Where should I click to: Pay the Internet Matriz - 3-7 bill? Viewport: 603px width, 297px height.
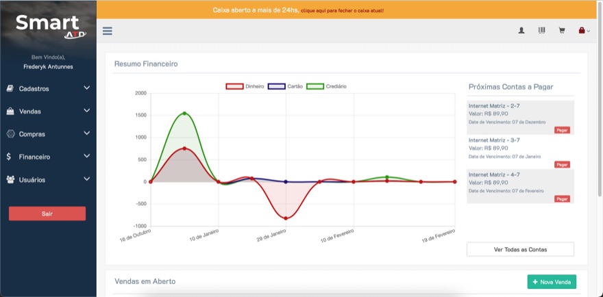point(562,164)
